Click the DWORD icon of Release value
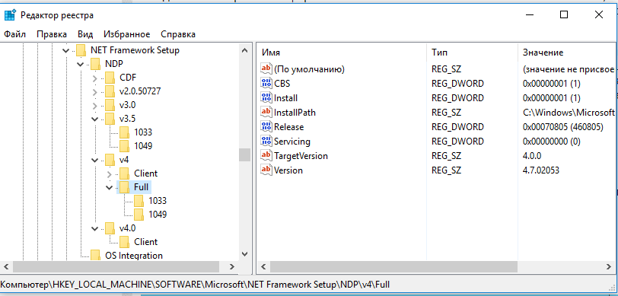The height and width of the screenshot is (296, 618). coord(266,127)
